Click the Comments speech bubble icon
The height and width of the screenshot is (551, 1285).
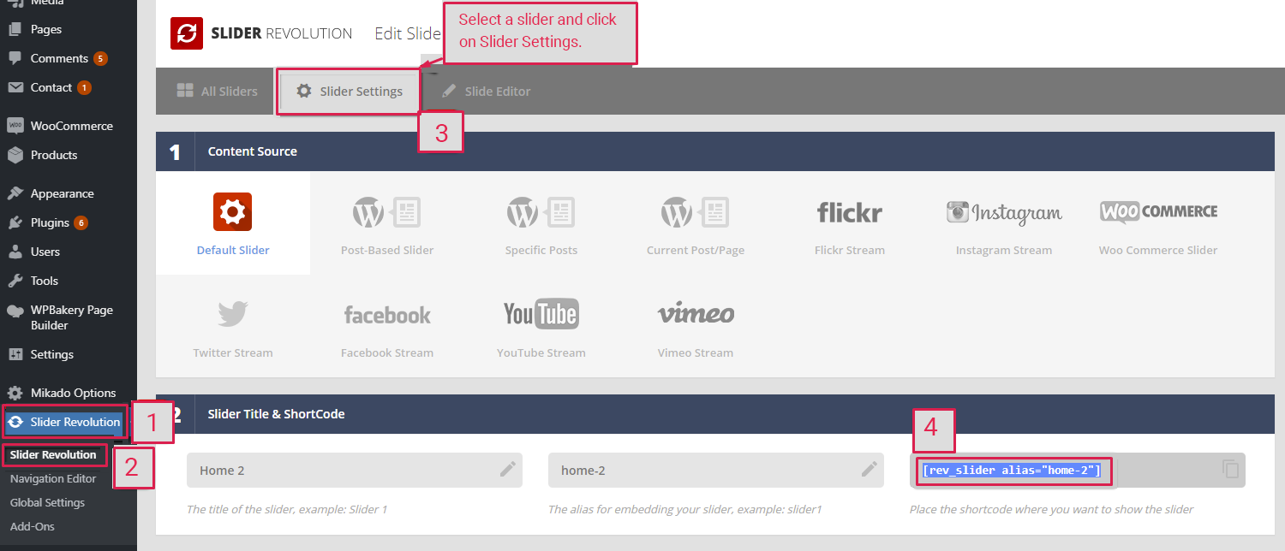pos(15,58)
